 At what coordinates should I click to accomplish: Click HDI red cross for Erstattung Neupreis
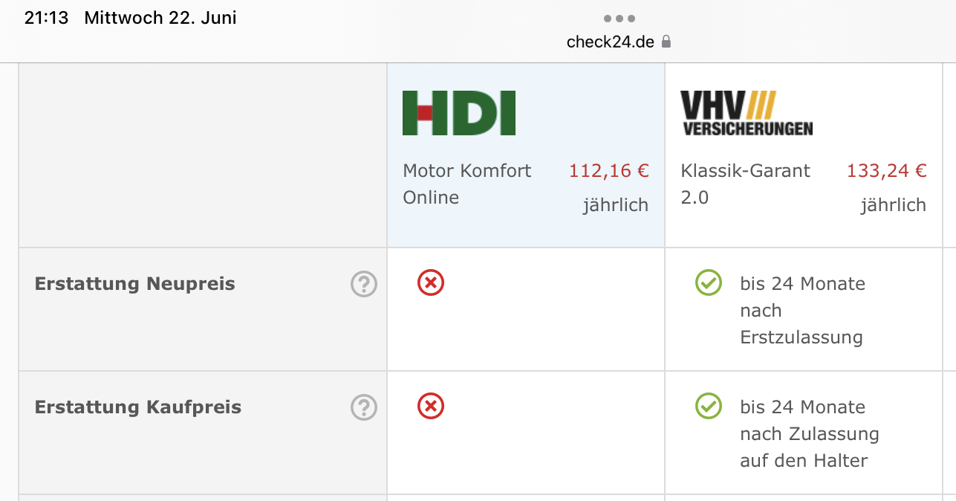431,283
